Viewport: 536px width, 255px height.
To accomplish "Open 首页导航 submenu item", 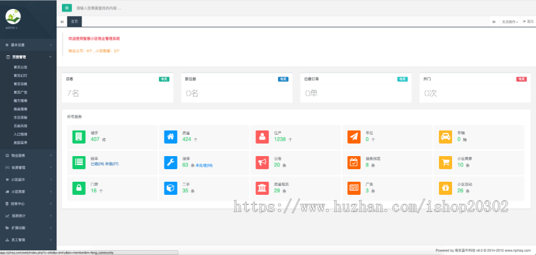I will [x=20, y=84].
